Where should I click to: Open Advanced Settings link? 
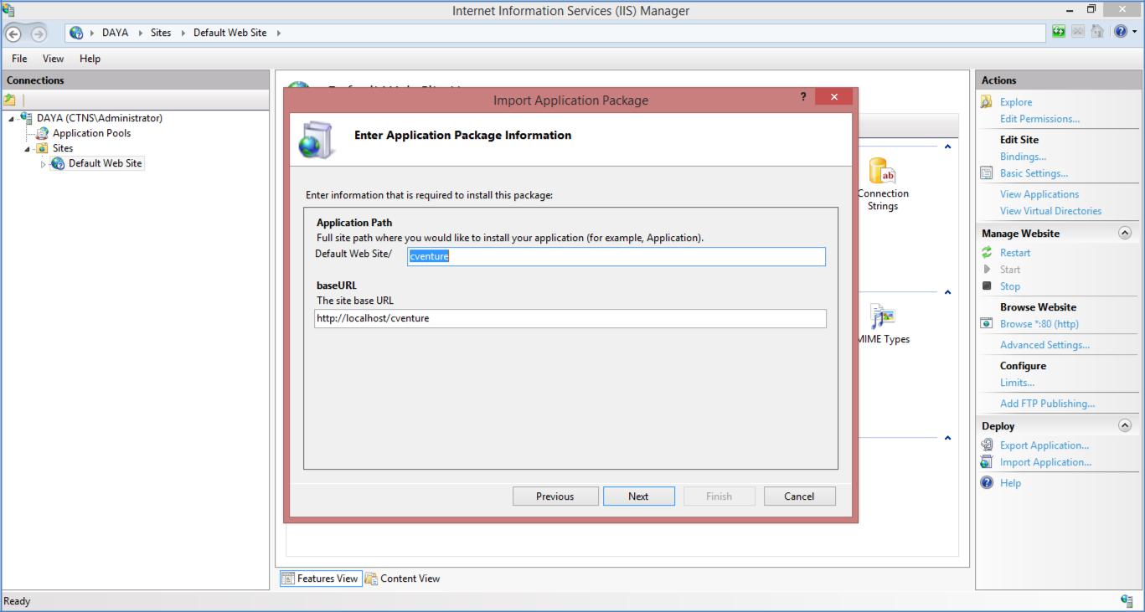click(1044, 345)
